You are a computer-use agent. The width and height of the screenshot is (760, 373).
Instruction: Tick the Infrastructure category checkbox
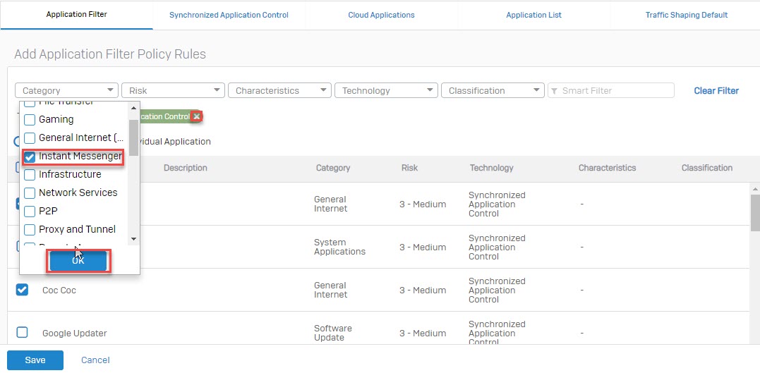(x=30, y=174)
